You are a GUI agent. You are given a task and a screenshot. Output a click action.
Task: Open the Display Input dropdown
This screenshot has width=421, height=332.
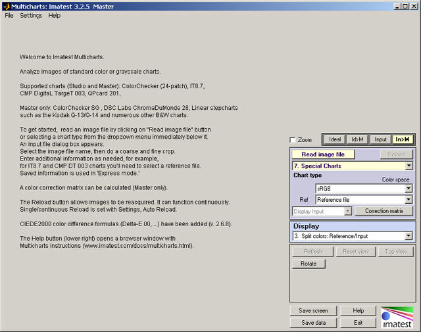click(322, 211)
